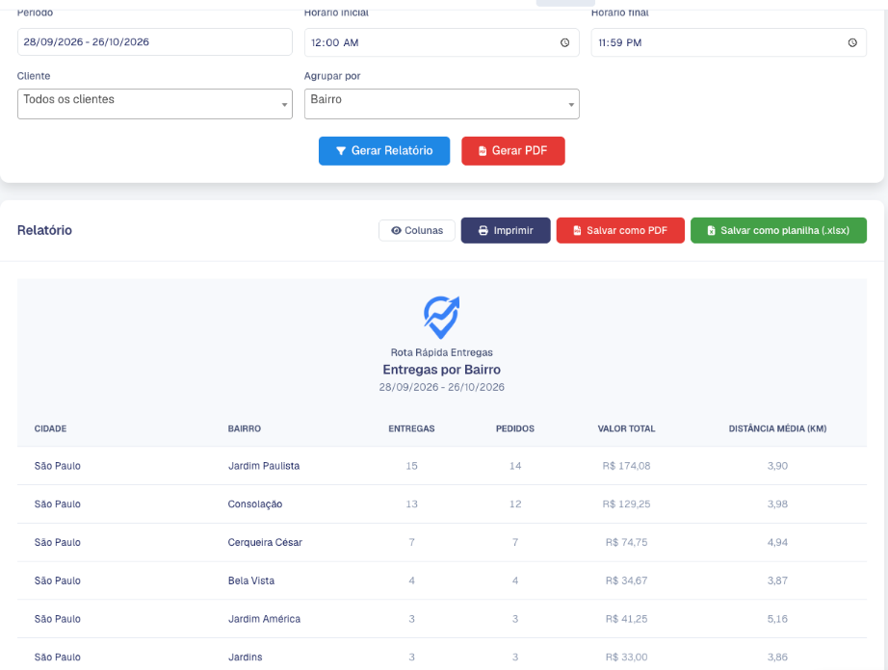Screen dimensions: 888x670
Task: Open the Período date range picker
Action: (155, 42)
